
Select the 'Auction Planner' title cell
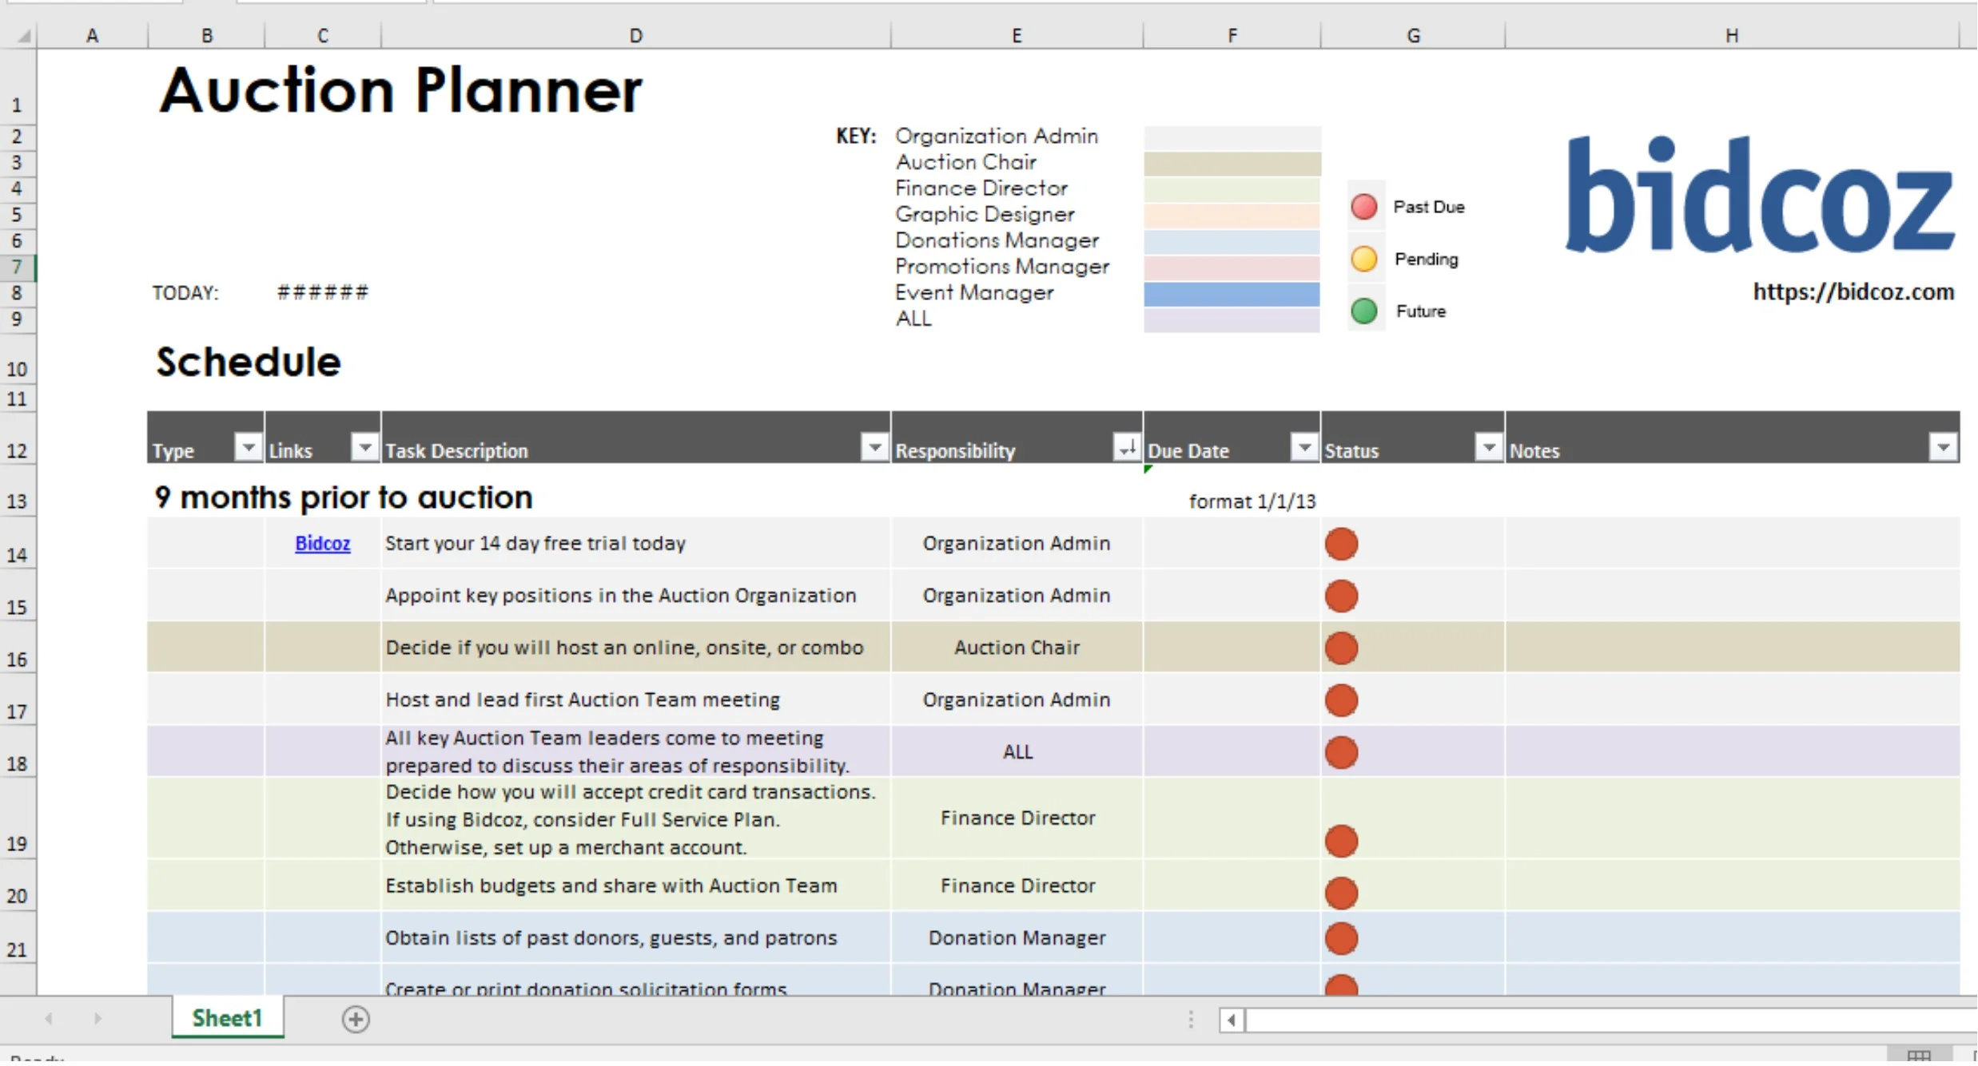point(400,91)
